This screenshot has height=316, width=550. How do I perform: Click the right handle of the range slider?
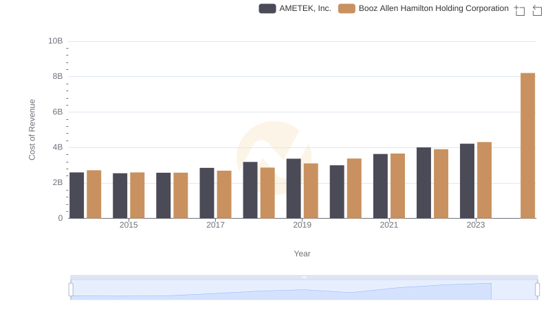pyautogui.click(x=538, y=290)
